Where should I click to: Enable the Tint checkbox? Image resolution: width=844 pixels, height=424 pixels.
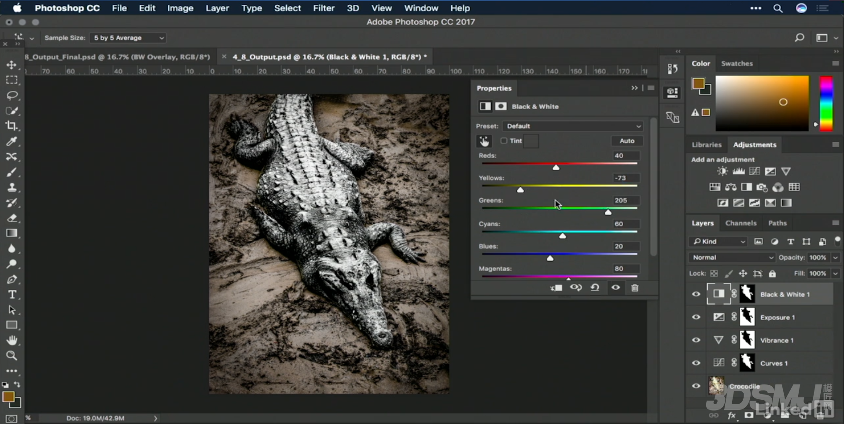click(504, 140)
